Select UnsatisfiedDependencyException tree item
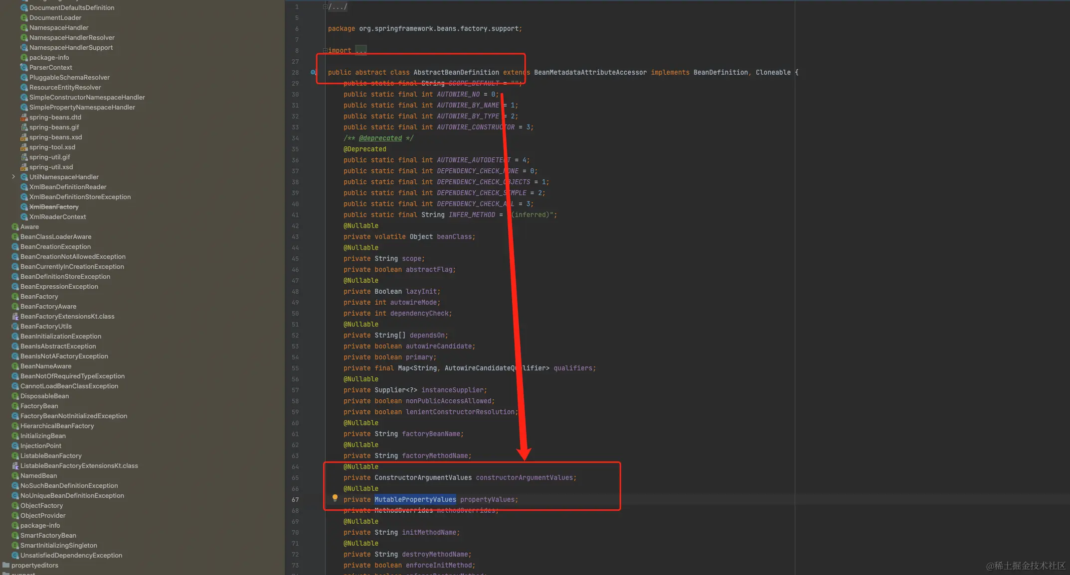This screenshot has height=575, width=1070. click(71, 556)
